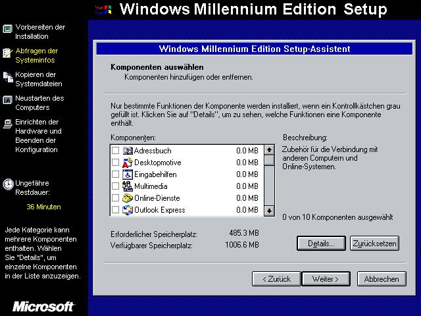Go back using the Zurück button
Image resolution: width=421 pixels, height=316 pixels.
click(x=276, y=279)
